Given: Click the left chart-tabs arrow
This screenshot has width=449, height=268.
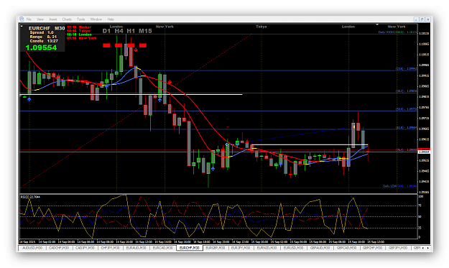Looking at the screenshot, I should [x=423, y=248].
